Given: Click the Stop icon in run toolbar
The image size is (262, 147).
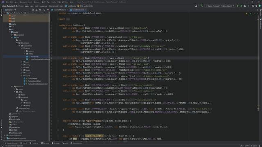Looking at the screenshot, I should [248, 6].
